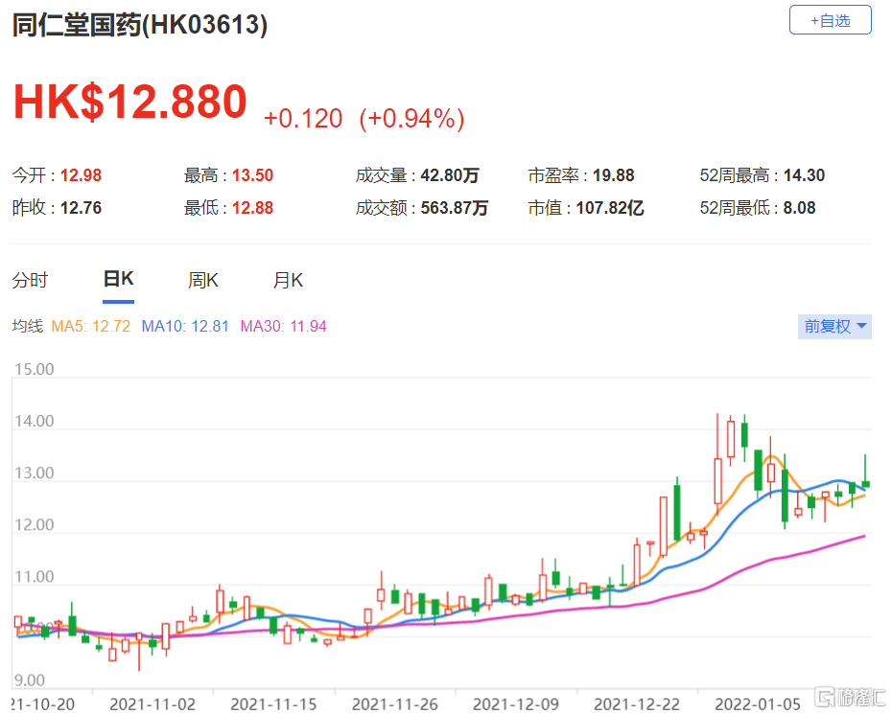Click 市值 value 107.82亿

click(x=610, y=208)
